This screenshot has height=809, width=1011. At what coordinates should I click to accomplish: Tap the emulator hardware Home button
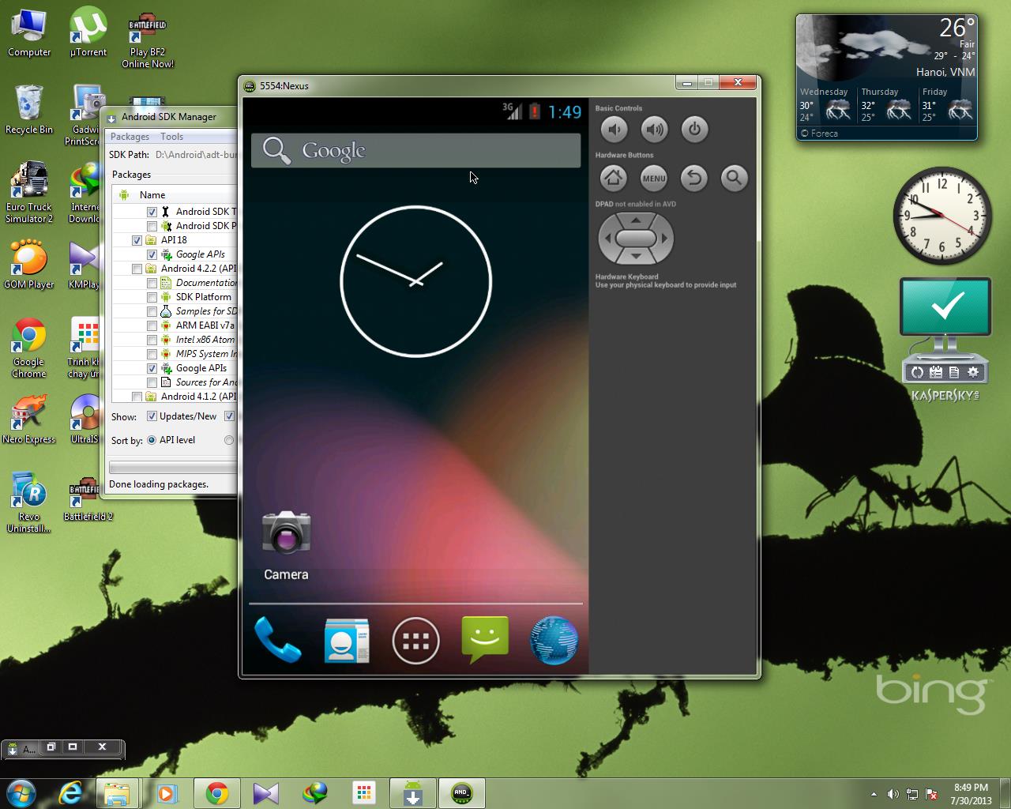(614, 178)
